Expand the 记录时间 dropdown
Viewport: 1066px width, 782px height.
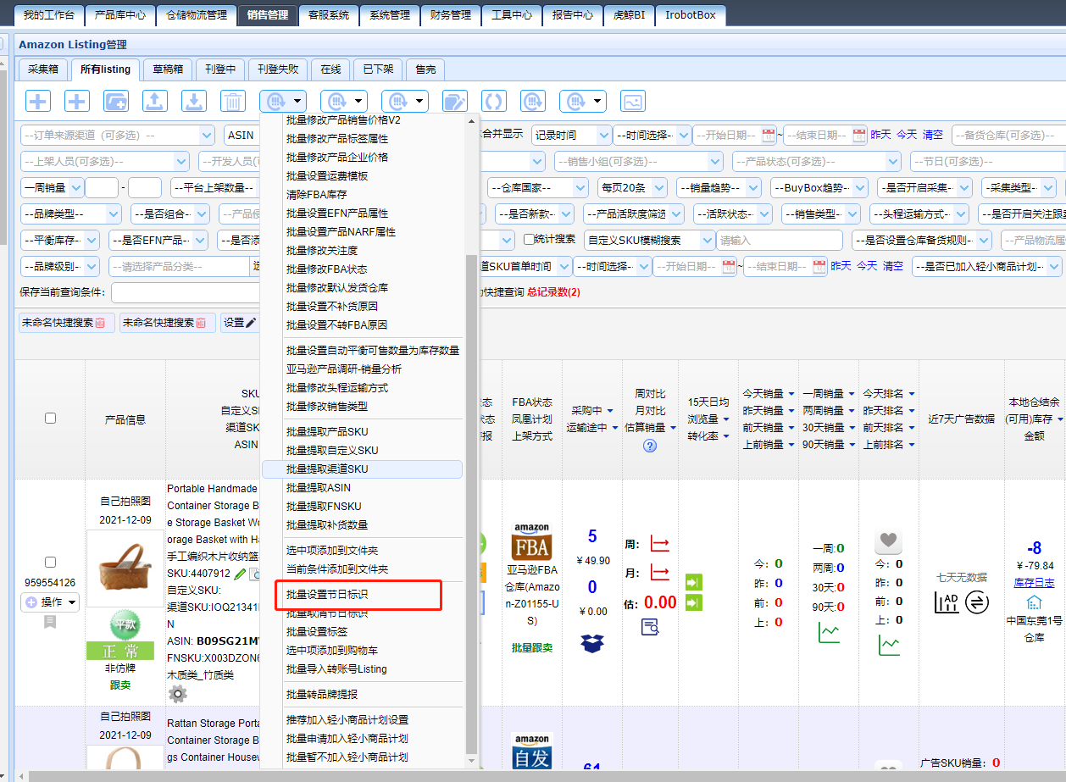point(571,135)
